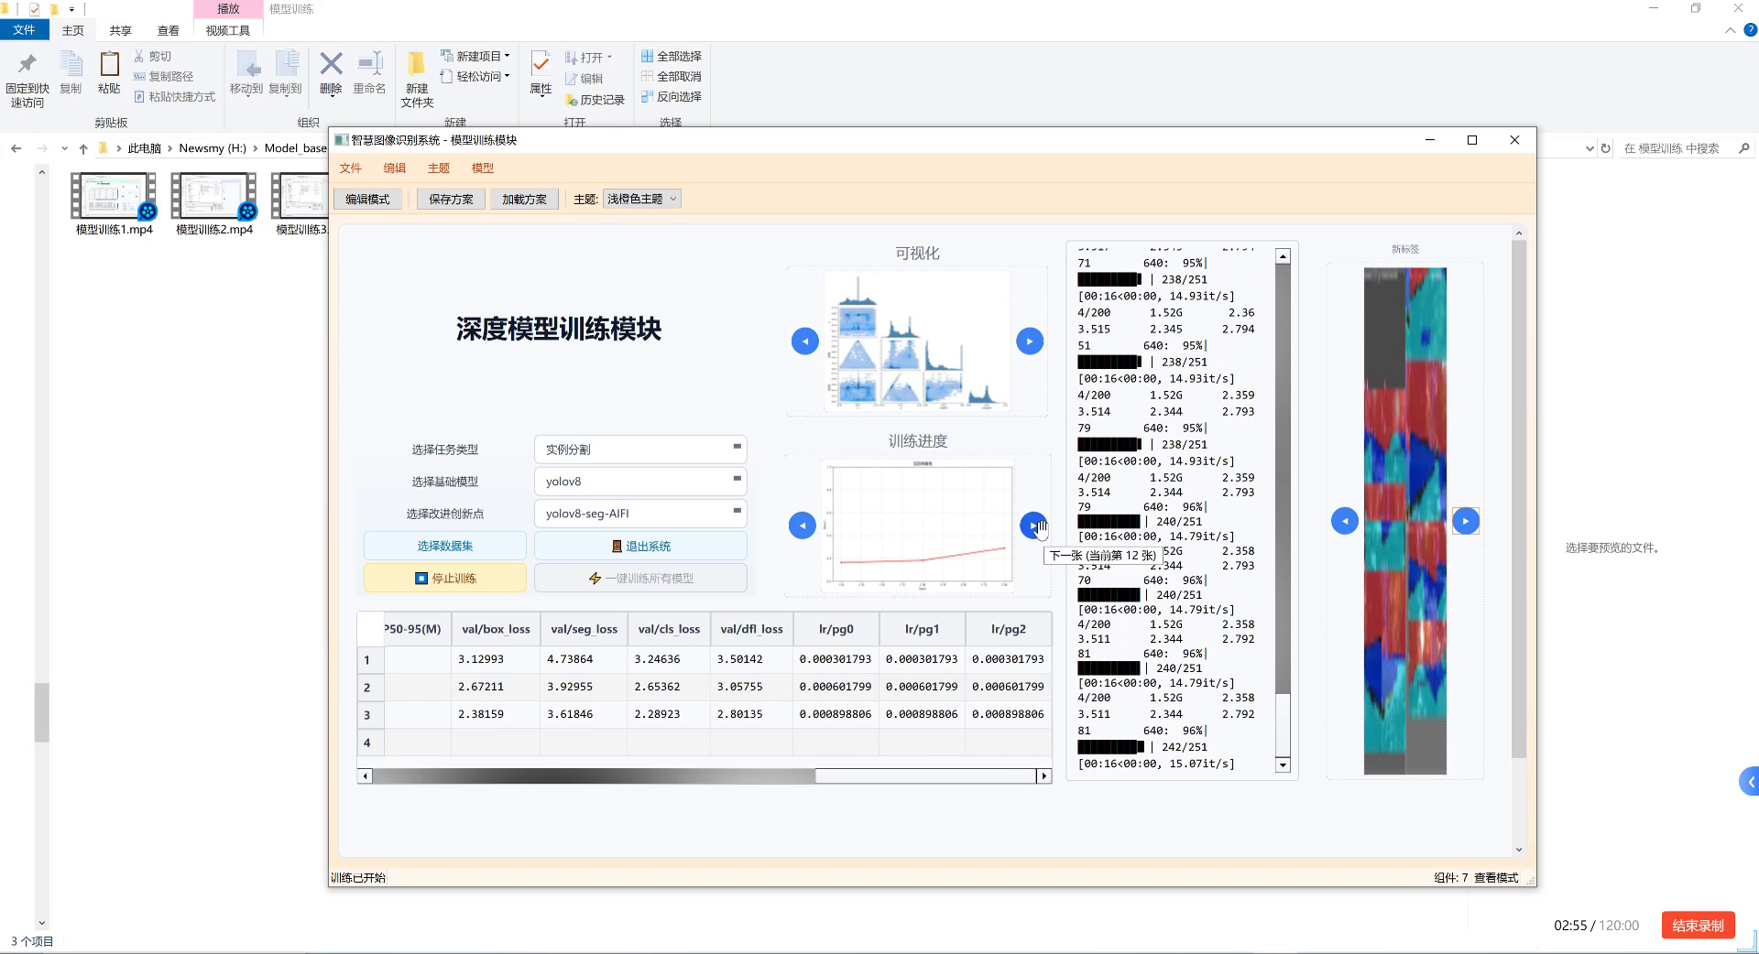Click 历史记录 in the ribbon

[x=595, y=100]
